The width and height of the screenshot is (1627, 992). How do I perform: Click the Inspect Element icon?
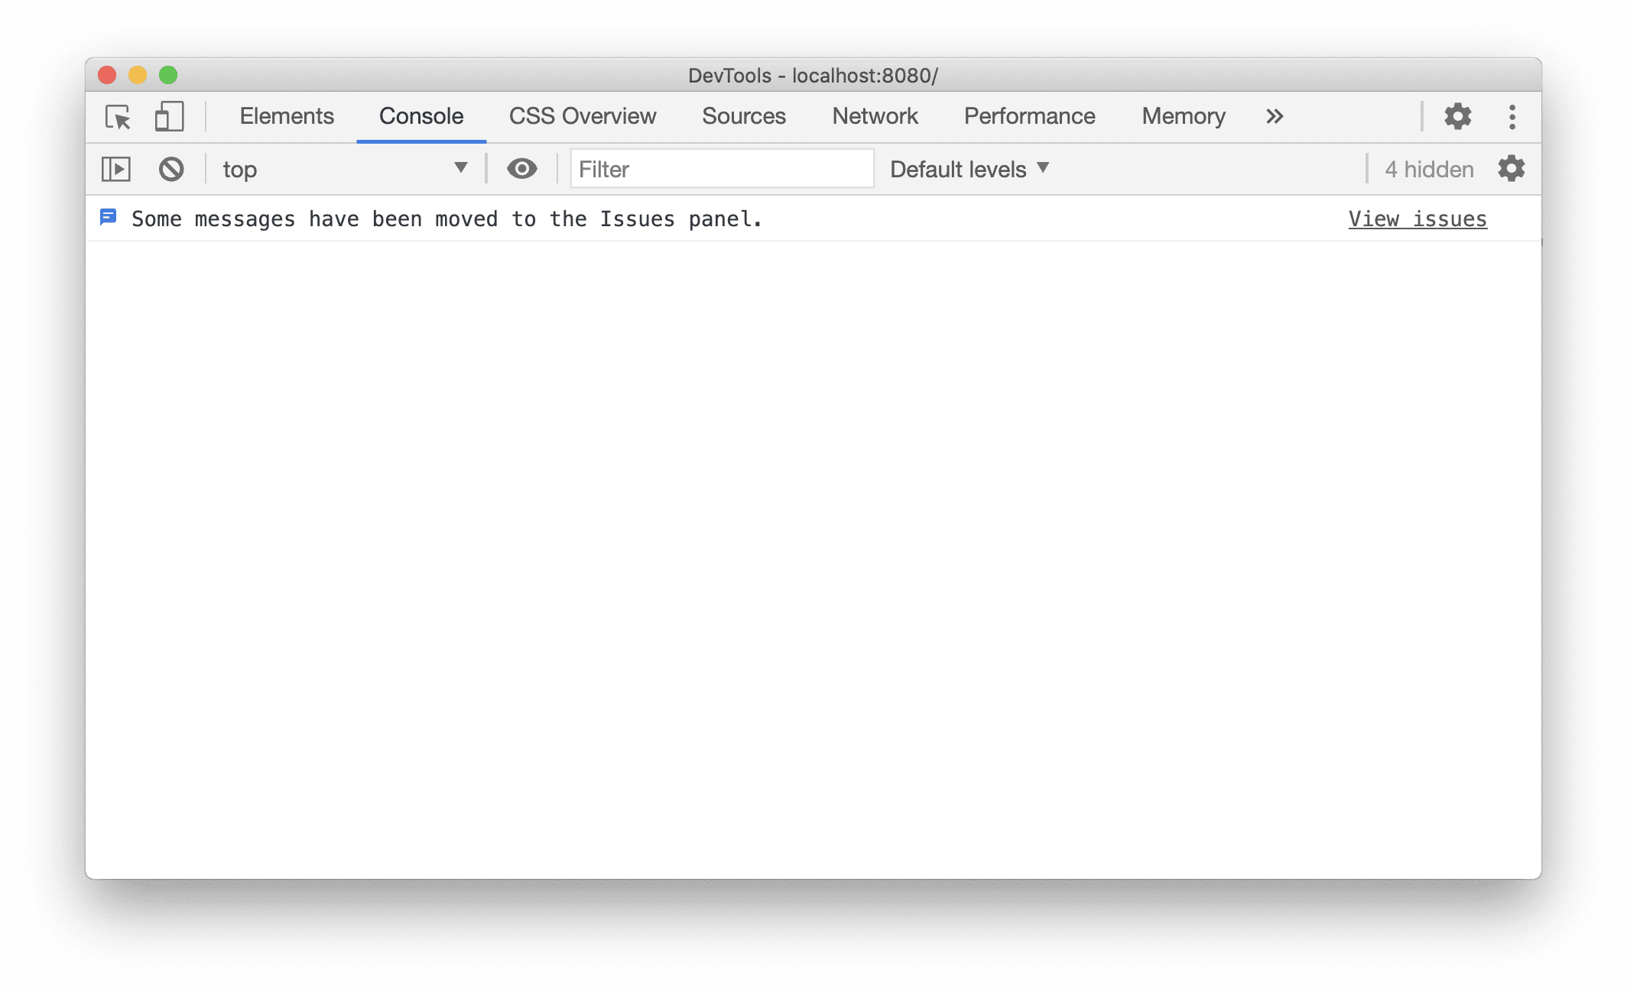coord(118,115)
